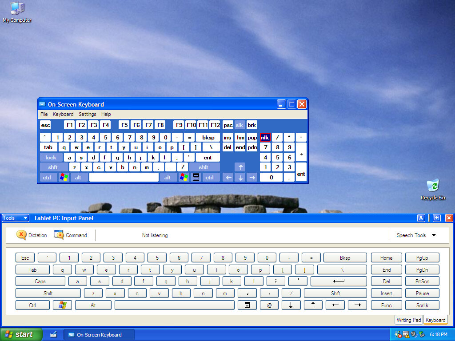
Task: Toggle the nlk (Num Lock) key
Action: pos(265,137)
